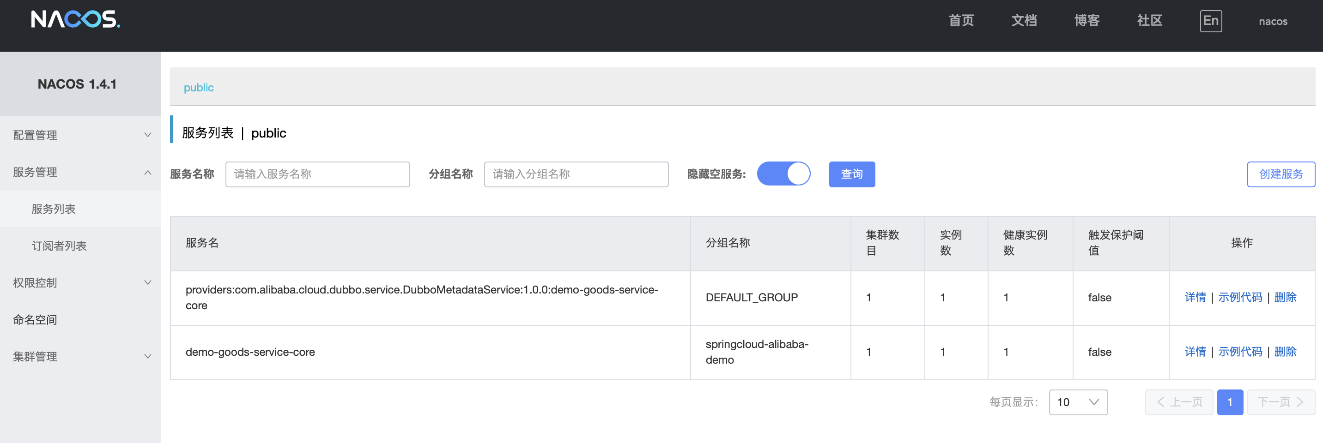Expand the 集群管理 sidebar menu

80,357
